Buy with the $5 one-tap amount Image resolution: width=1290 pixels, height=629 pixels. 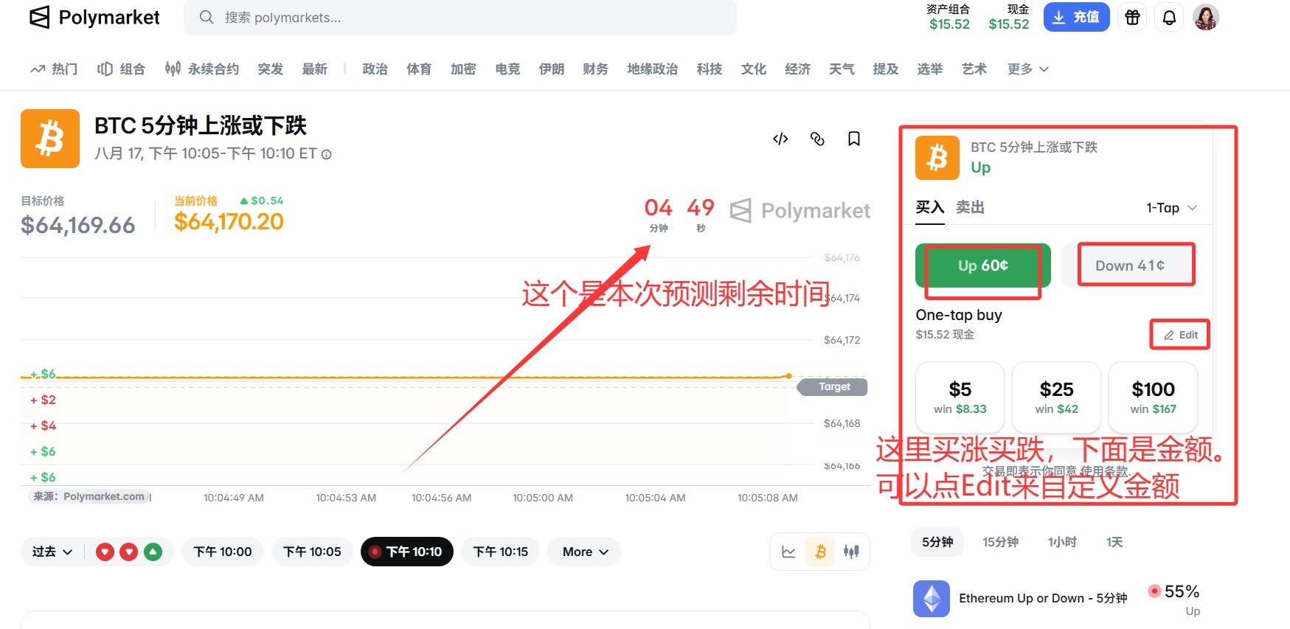point(960,397)
